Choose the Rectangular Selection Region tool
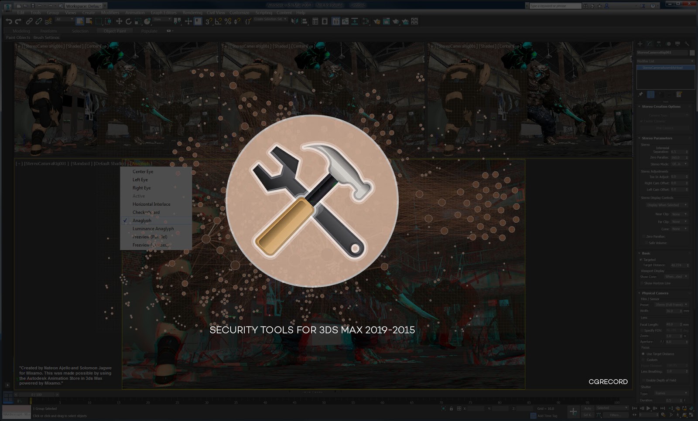The height and width of the screenshot is (421, 698). (x=99, y=21)
